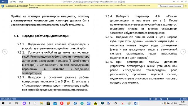Image resolution: width=188 pixels, height=106 pixels.
Task: Click item '5.1.3.' paragraph
Action: coord(53,84)
